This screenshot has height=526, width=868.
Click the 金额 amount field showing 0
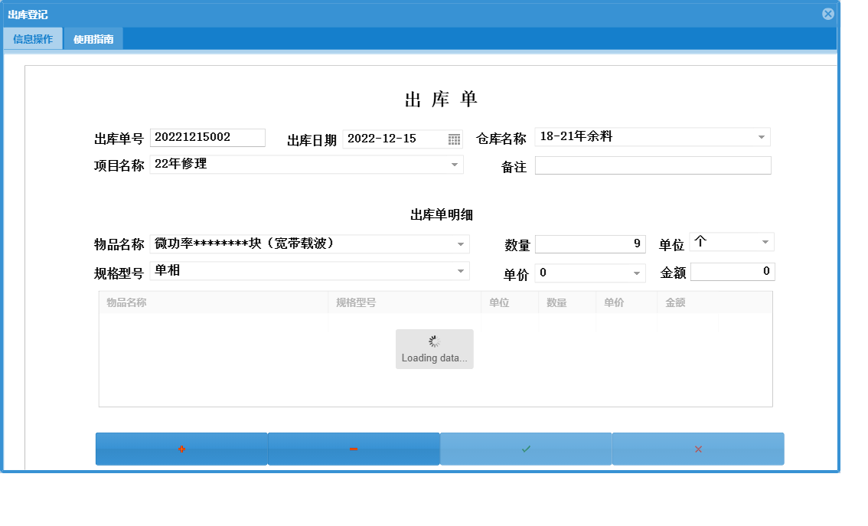click(x=733, y=271)
